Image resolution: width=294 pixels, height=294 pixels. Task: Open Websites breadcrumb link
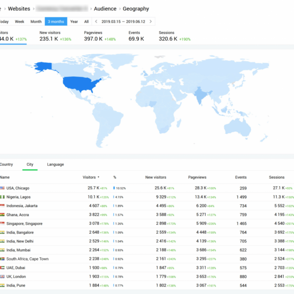point(19,9)
